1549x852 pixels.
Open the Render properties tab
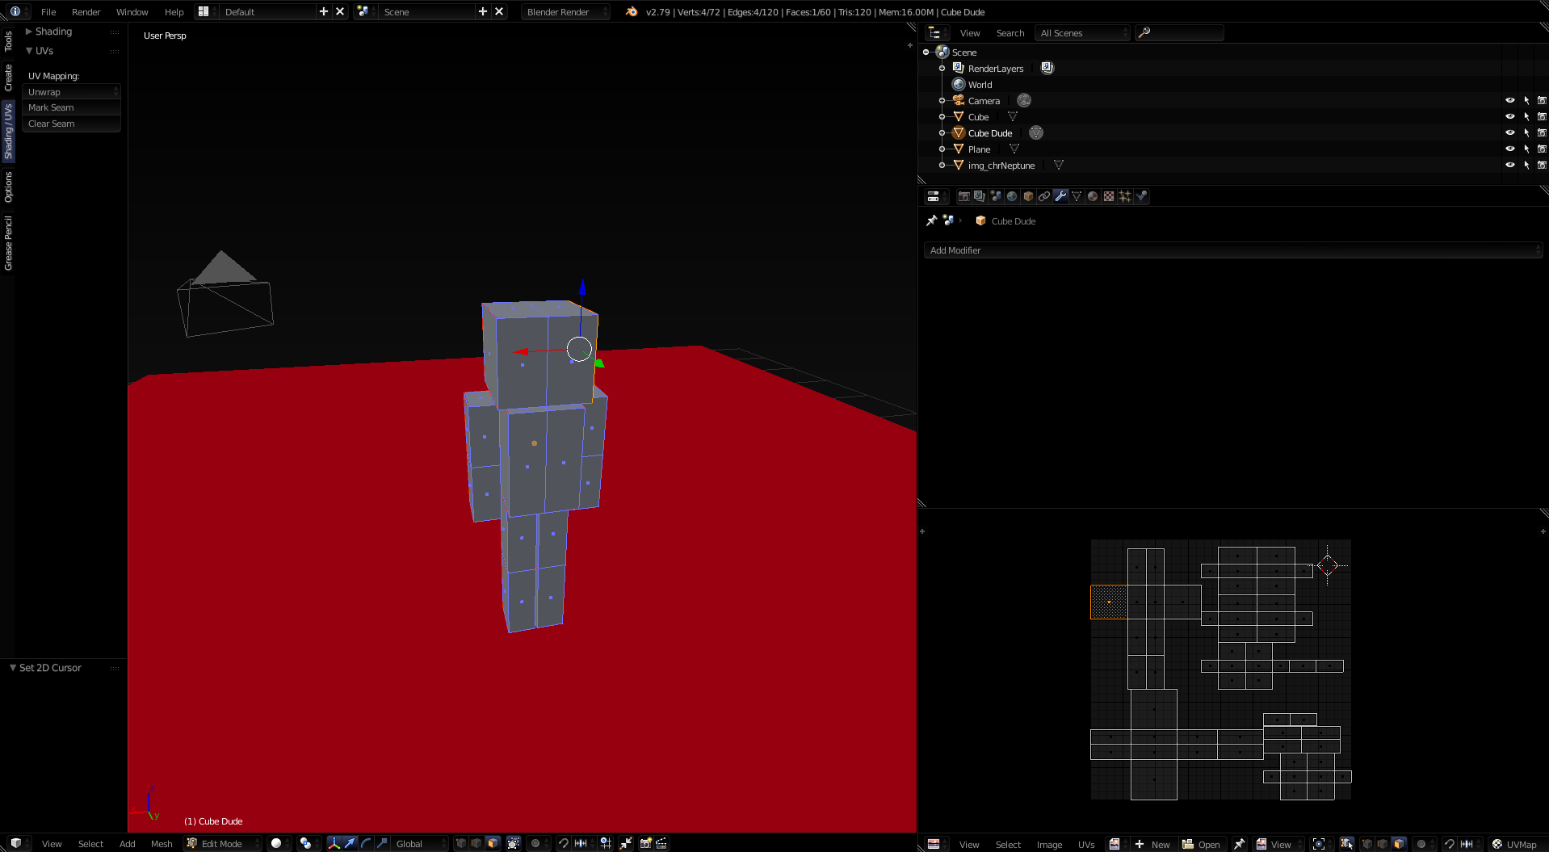963,196
